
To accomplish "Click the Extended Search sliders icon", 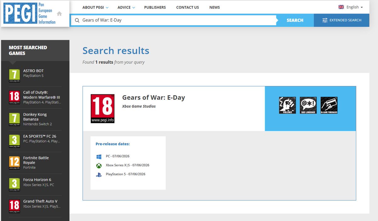I will [x=325, y=20].
